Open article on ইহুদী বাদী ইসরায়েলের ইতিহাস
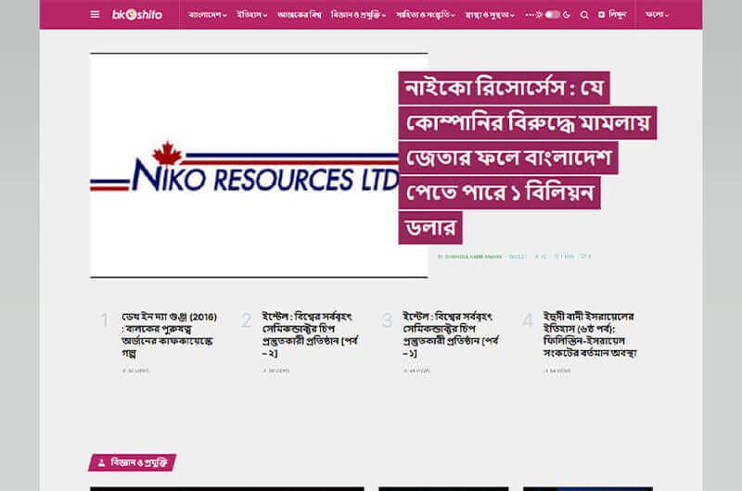The image size is (742, 491). coord(590,334)
